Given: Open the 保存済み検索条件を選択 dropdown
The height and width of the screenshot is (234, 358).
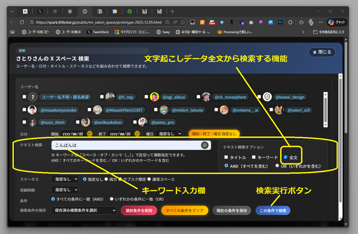Looking at the screenshot, I should coord(84,210).
